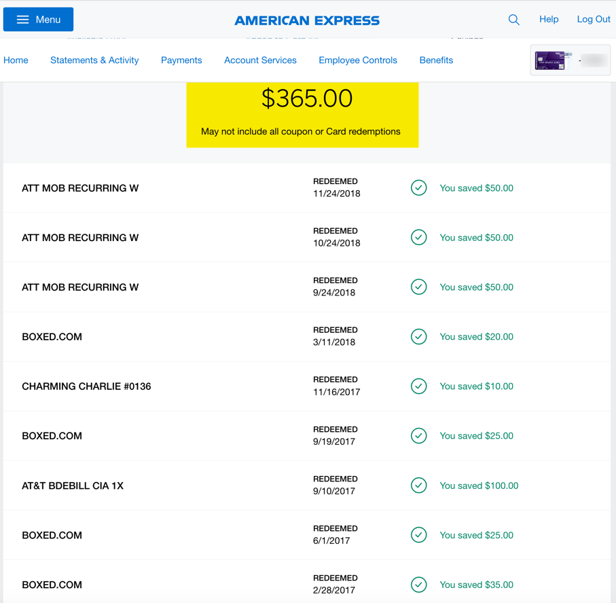The width and height of the screenshot is (616, 603).
Task: Click 'You saved $25.00' for 6/1/2017
Action: [x=476, y=535]
